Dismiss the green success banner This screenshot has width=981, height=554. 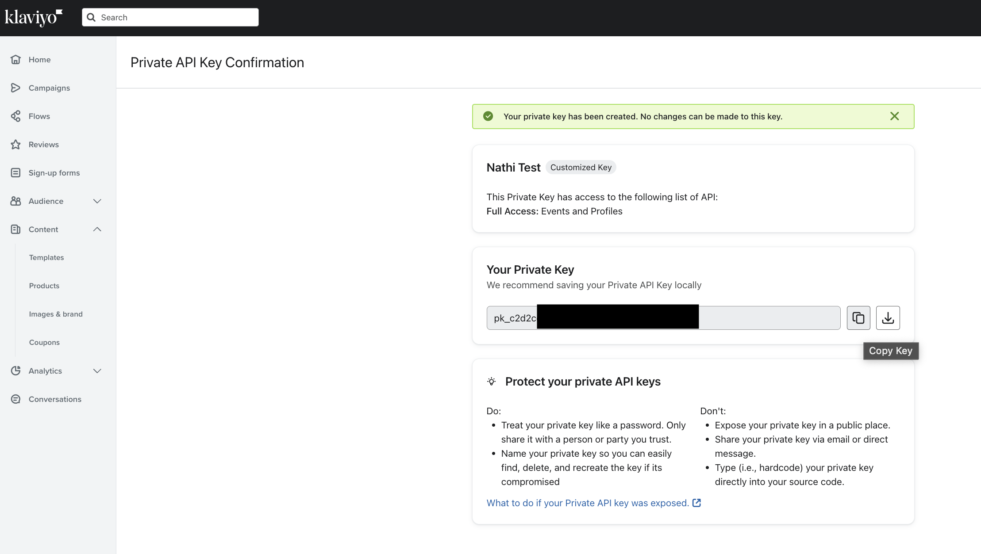coord(894,116)
